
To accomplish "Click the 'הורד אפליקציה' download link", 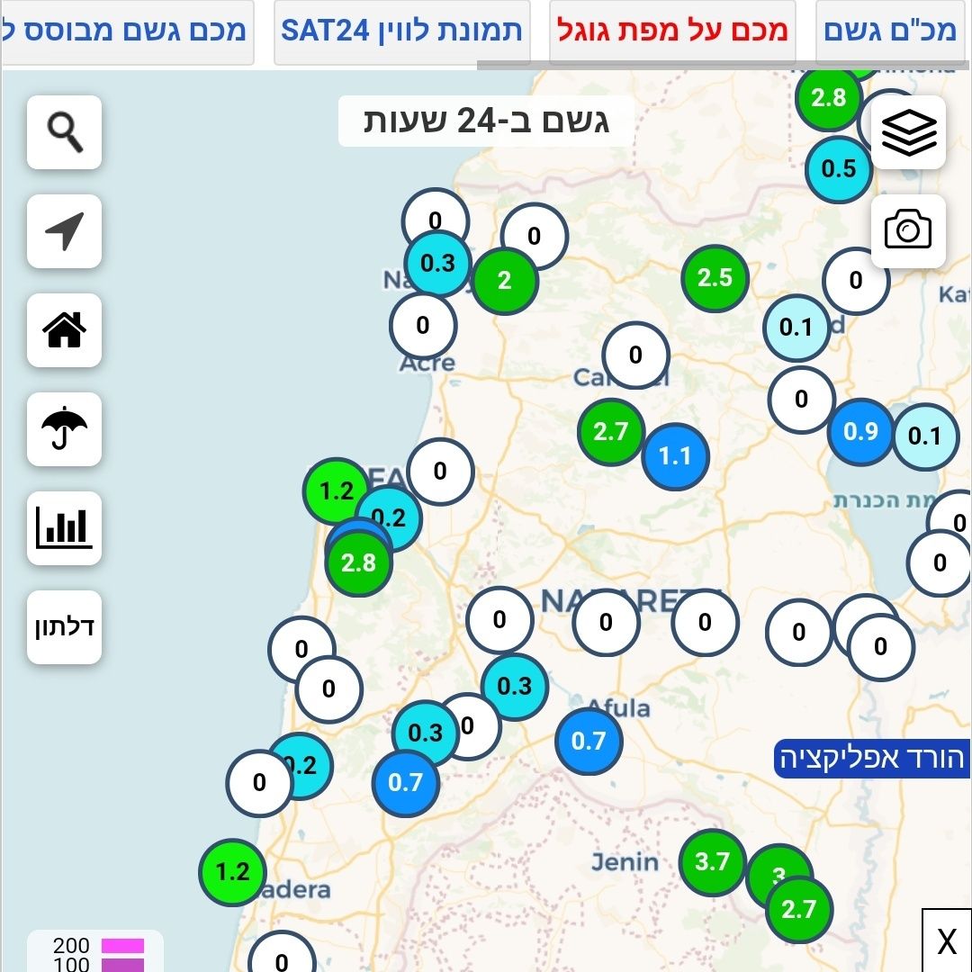I will pos(871,759).
